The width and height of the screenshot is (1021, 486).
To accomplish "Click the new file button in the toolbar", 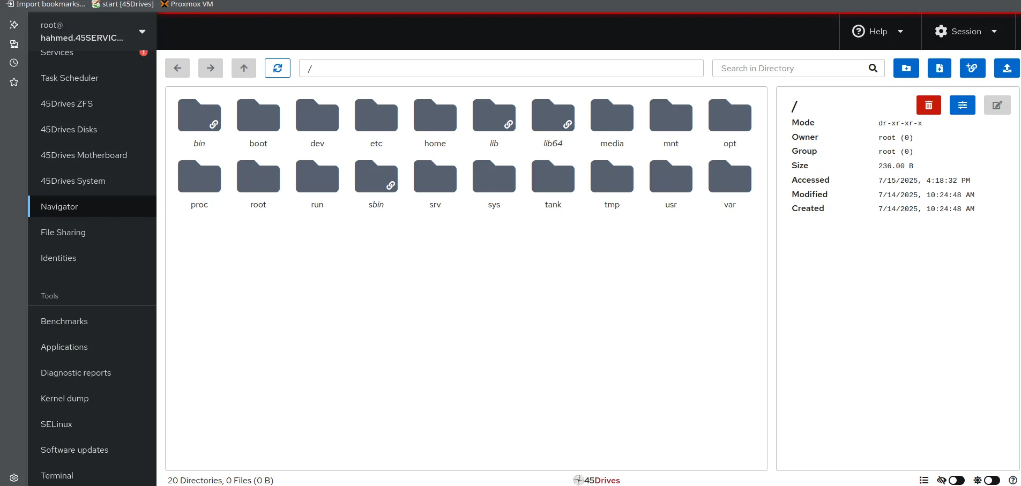I will (x=939, y=68).
